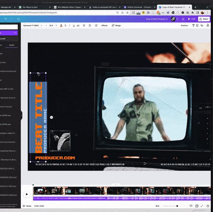Play the timeline video
Viewport: 213px width, 212px height.
(27, 194)
